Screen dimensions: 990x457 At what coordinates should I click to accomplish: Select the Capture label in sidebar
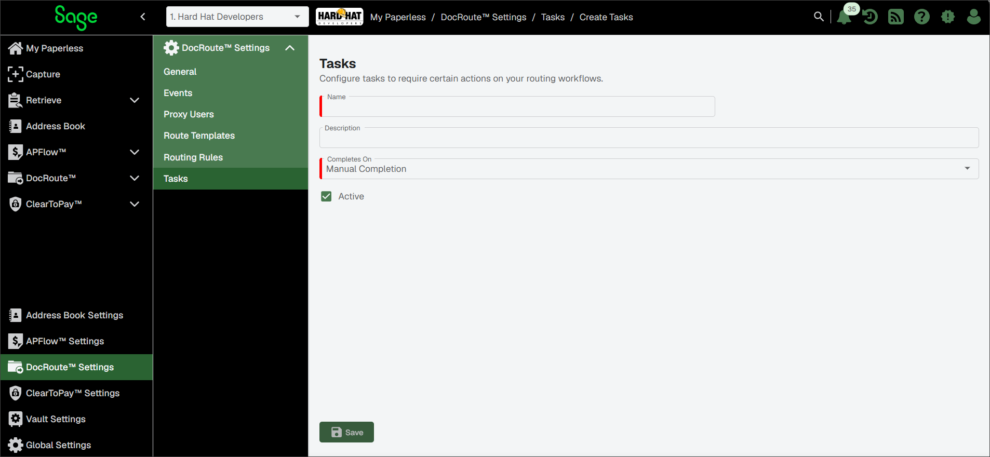43,74
